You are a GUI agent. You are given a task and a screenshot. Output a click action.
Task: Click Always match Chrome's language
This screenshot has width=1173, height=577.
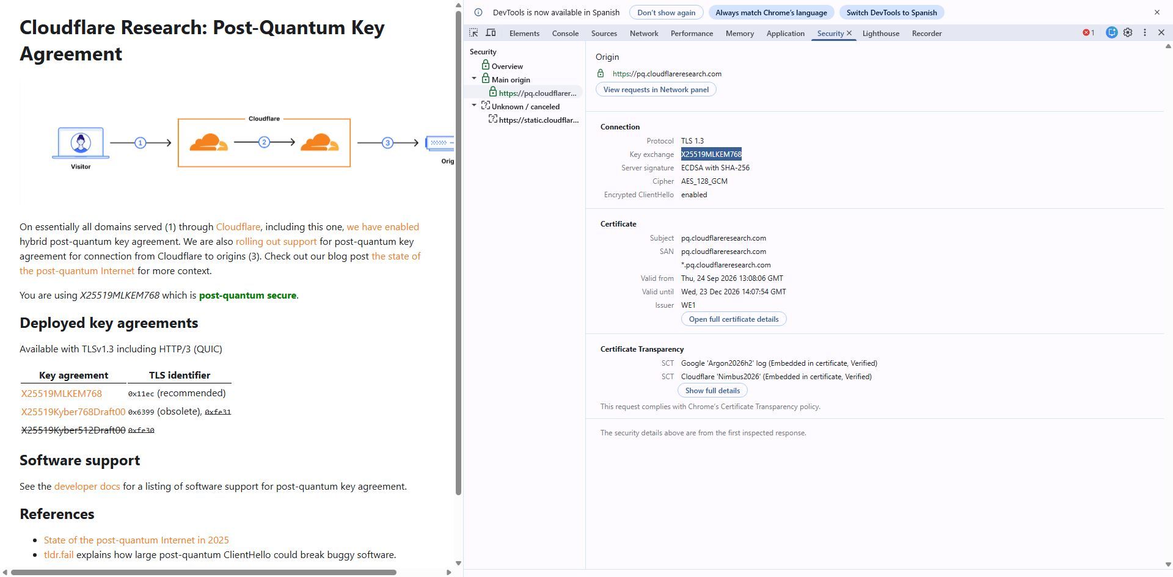(771, 12)
